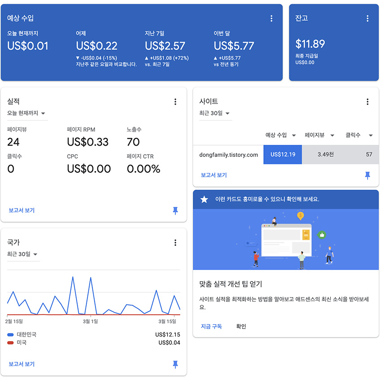Click the 확인 button to dismiss the tip card
The image size is (382, 378).
click(240, 326)
